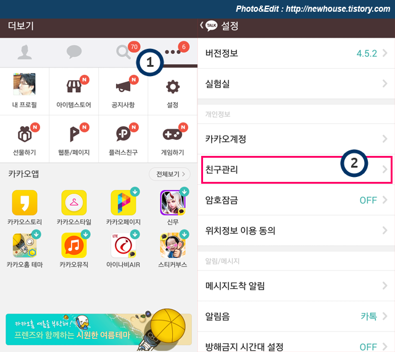Toggle 암호잠금 OFF setting
The image size is (395, 352).
296,200
